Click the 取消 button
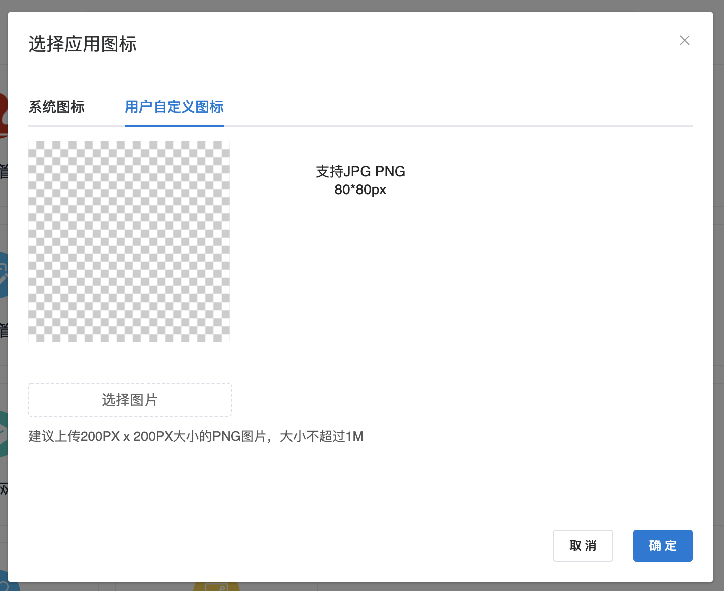This screenshot has width=724, height=591. 583,546
